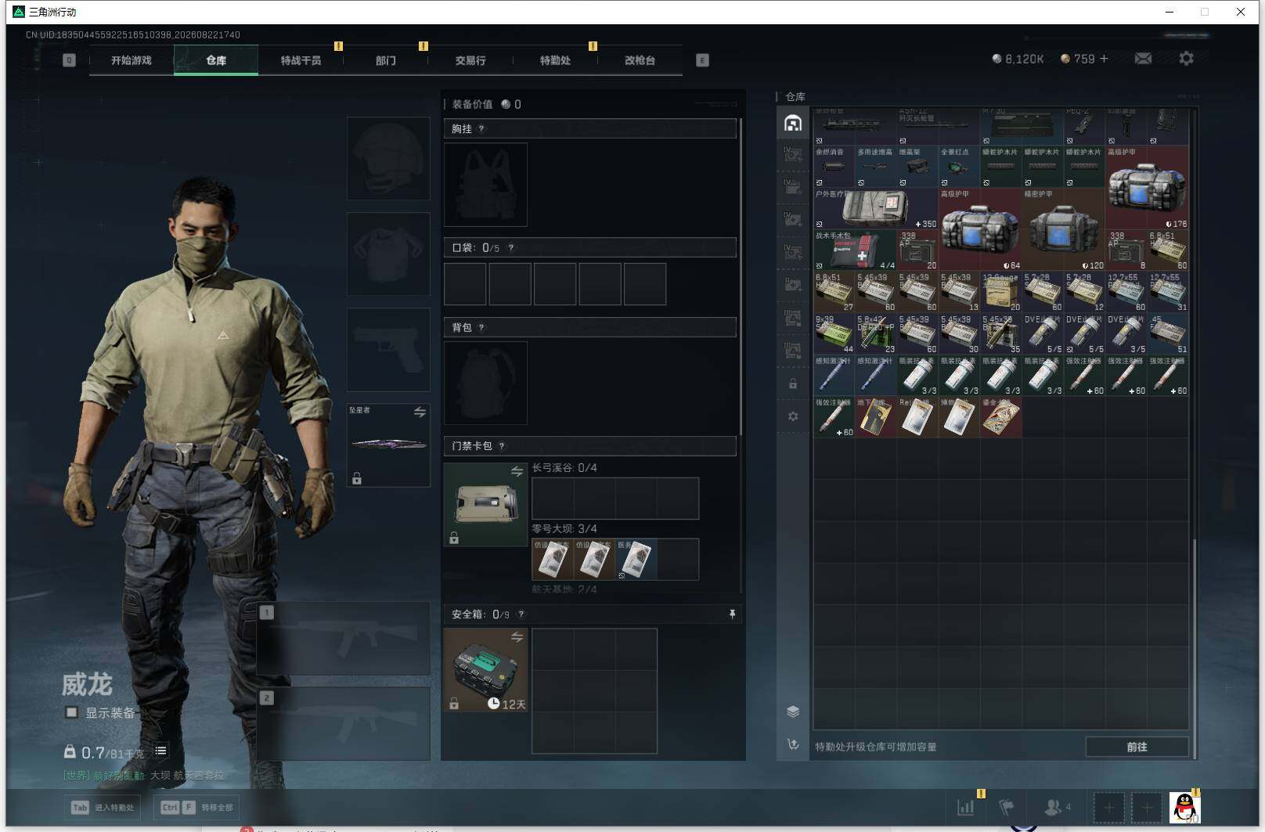Select the 12.7x55 ammo with 31 rounds

(1168, 292)
